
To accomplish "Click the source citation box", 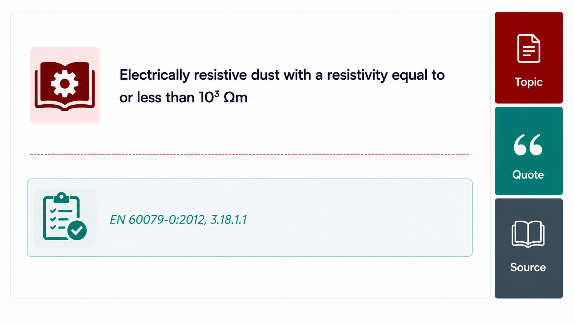I will [x=250, y=218].
